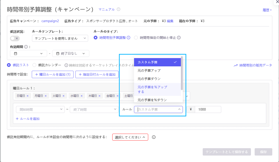This screenshot has height=162, width=279.
Task: Click the dropdown list scrollbar
Action: [x=182, y=73]
